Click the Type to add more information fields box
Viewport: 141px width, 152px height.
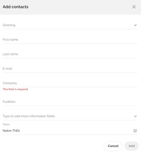click(x=70, y=116)
